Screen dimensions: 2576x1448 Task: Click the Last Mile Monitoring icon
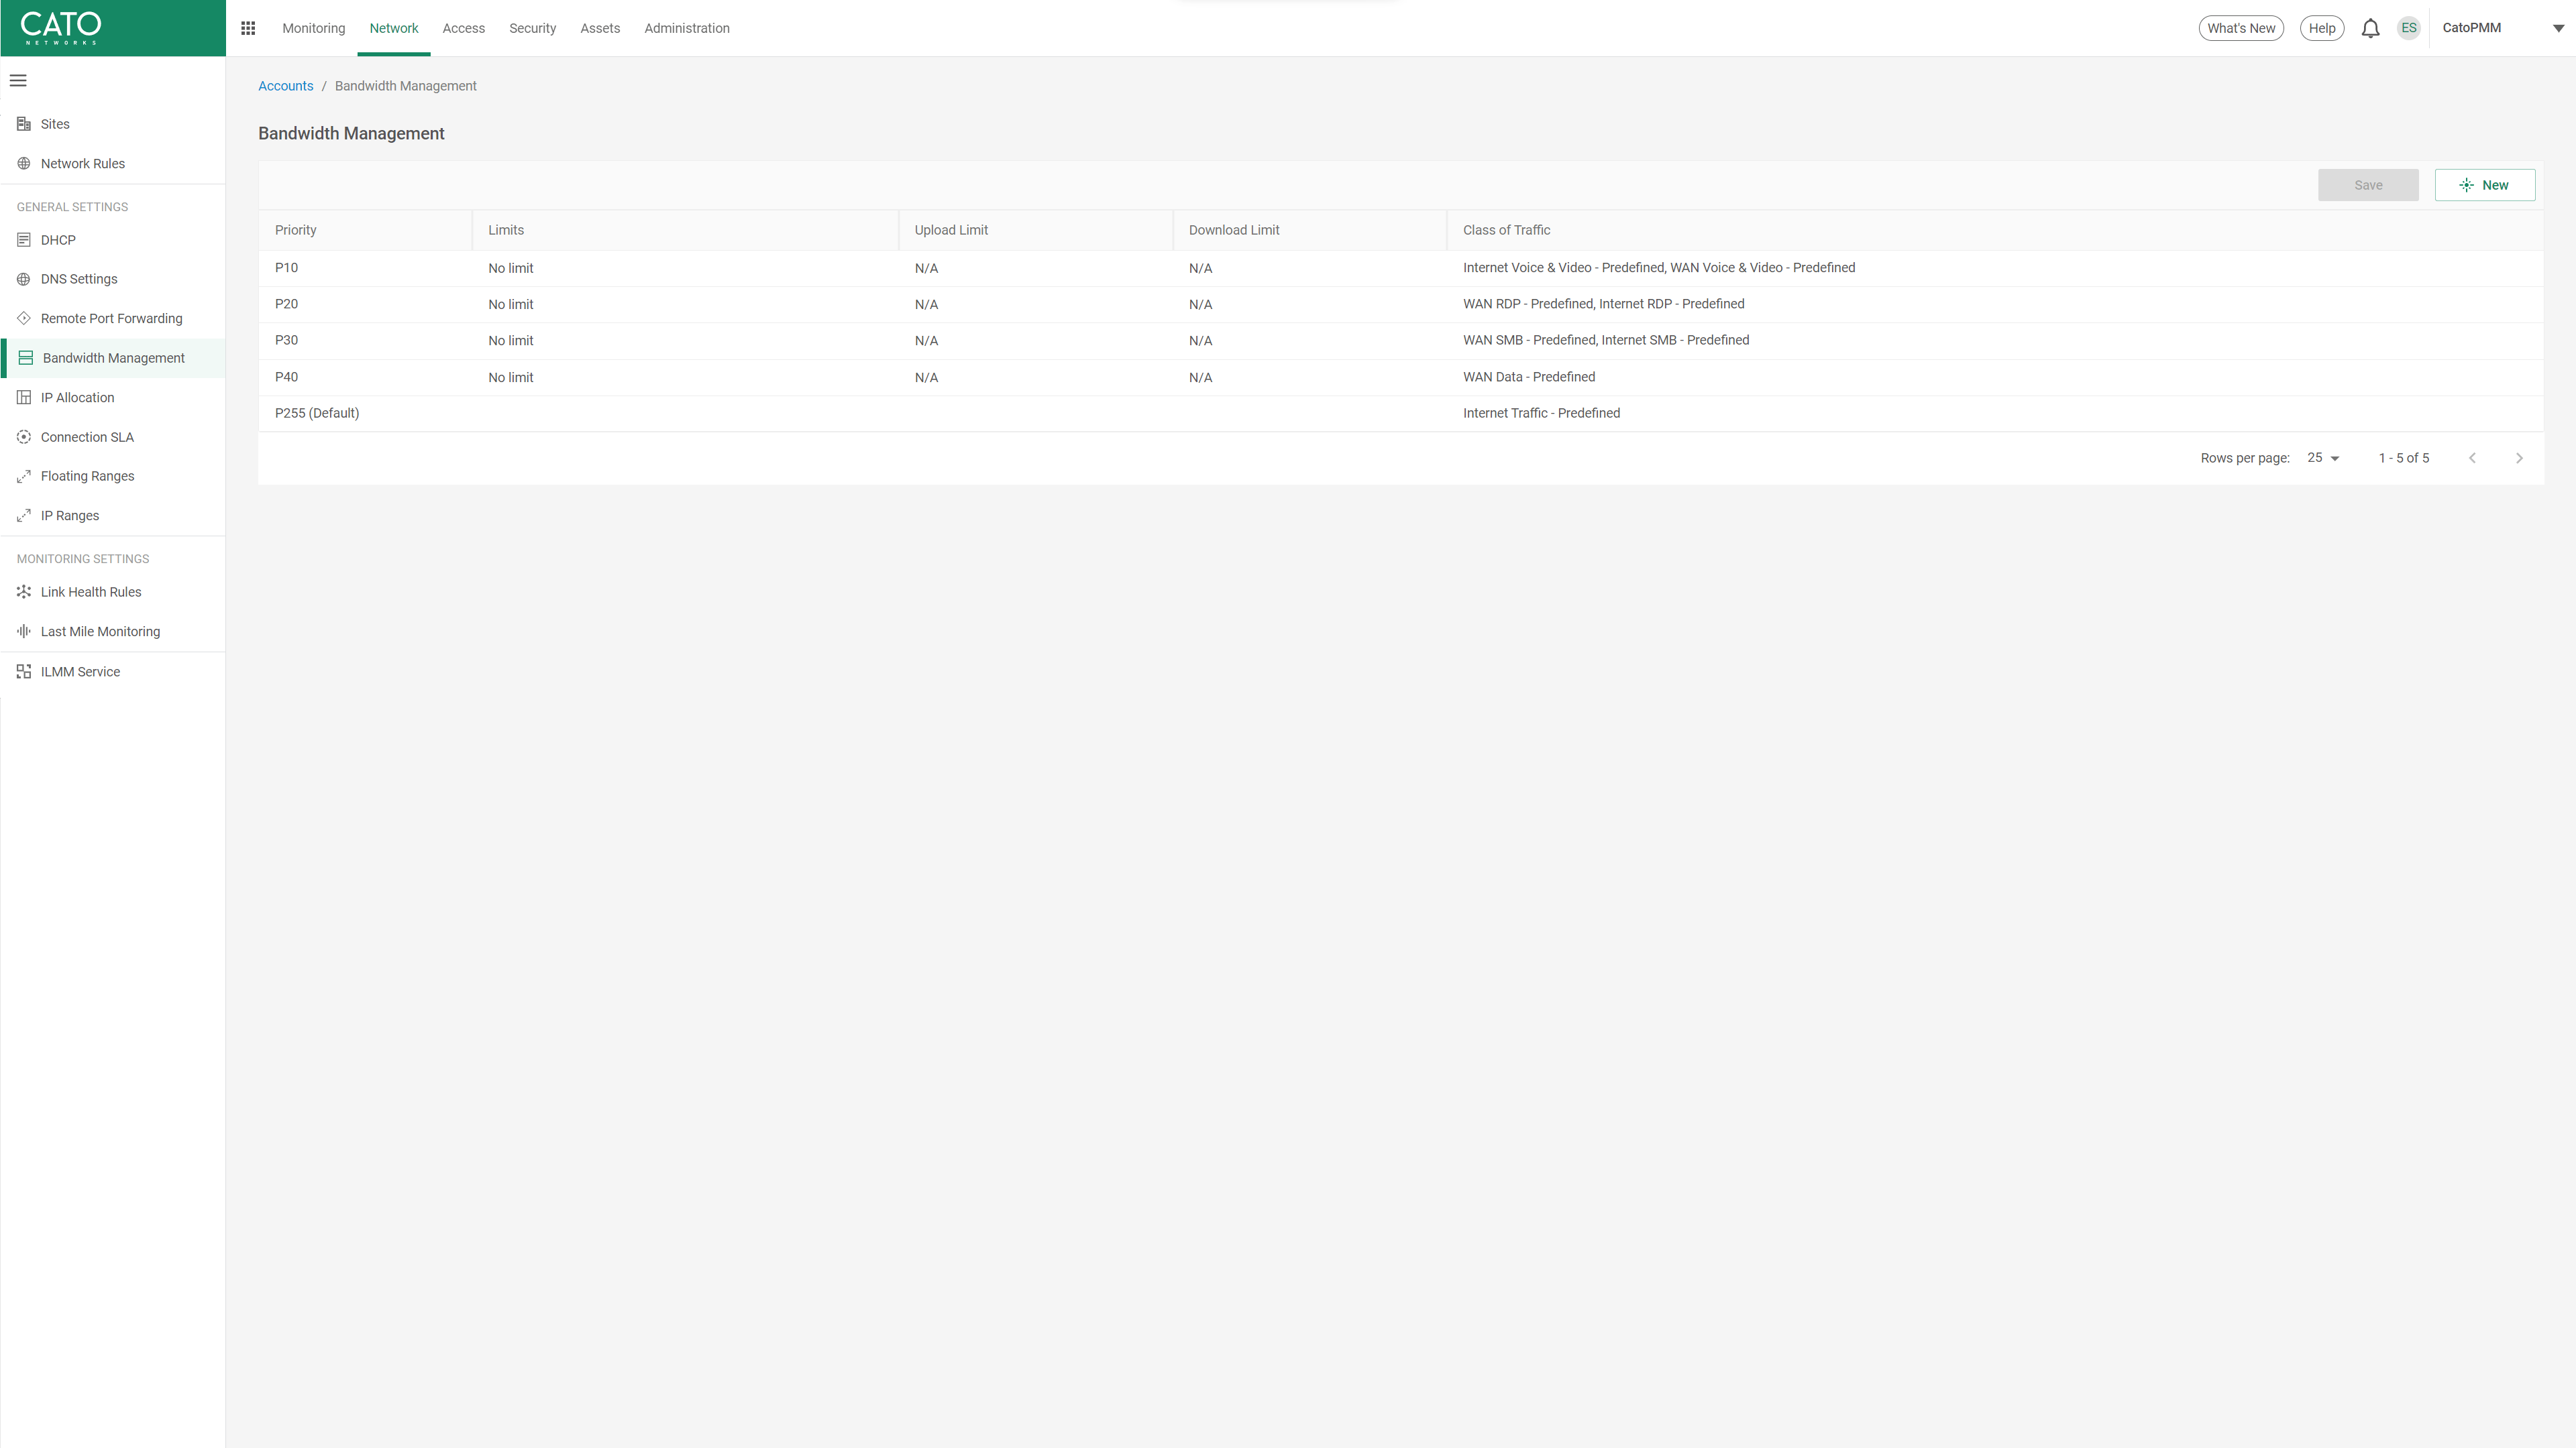pyautogui.click(x=24, y=631)
